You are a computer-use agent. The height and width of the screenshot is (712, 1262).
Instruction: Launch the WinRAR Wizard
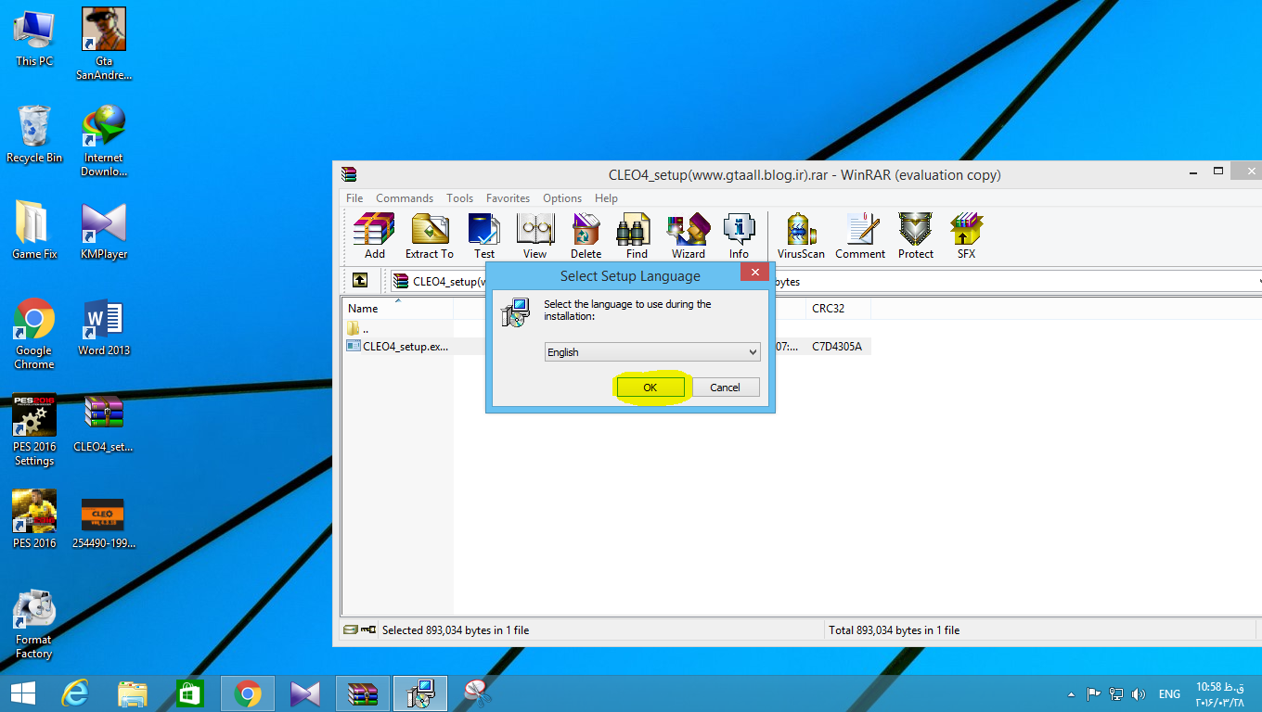[x=688, y=236]
